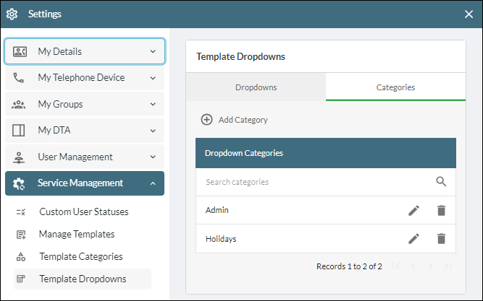
Task: Close the Settings dialog
Action: tap(469, 14)
